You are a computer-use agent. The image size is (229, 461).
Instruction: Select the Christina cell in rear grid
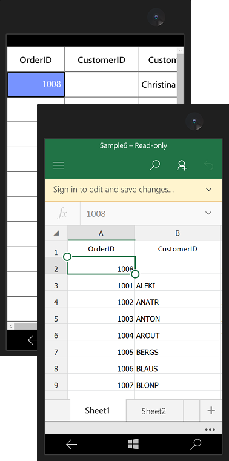(x=158, y=85)
